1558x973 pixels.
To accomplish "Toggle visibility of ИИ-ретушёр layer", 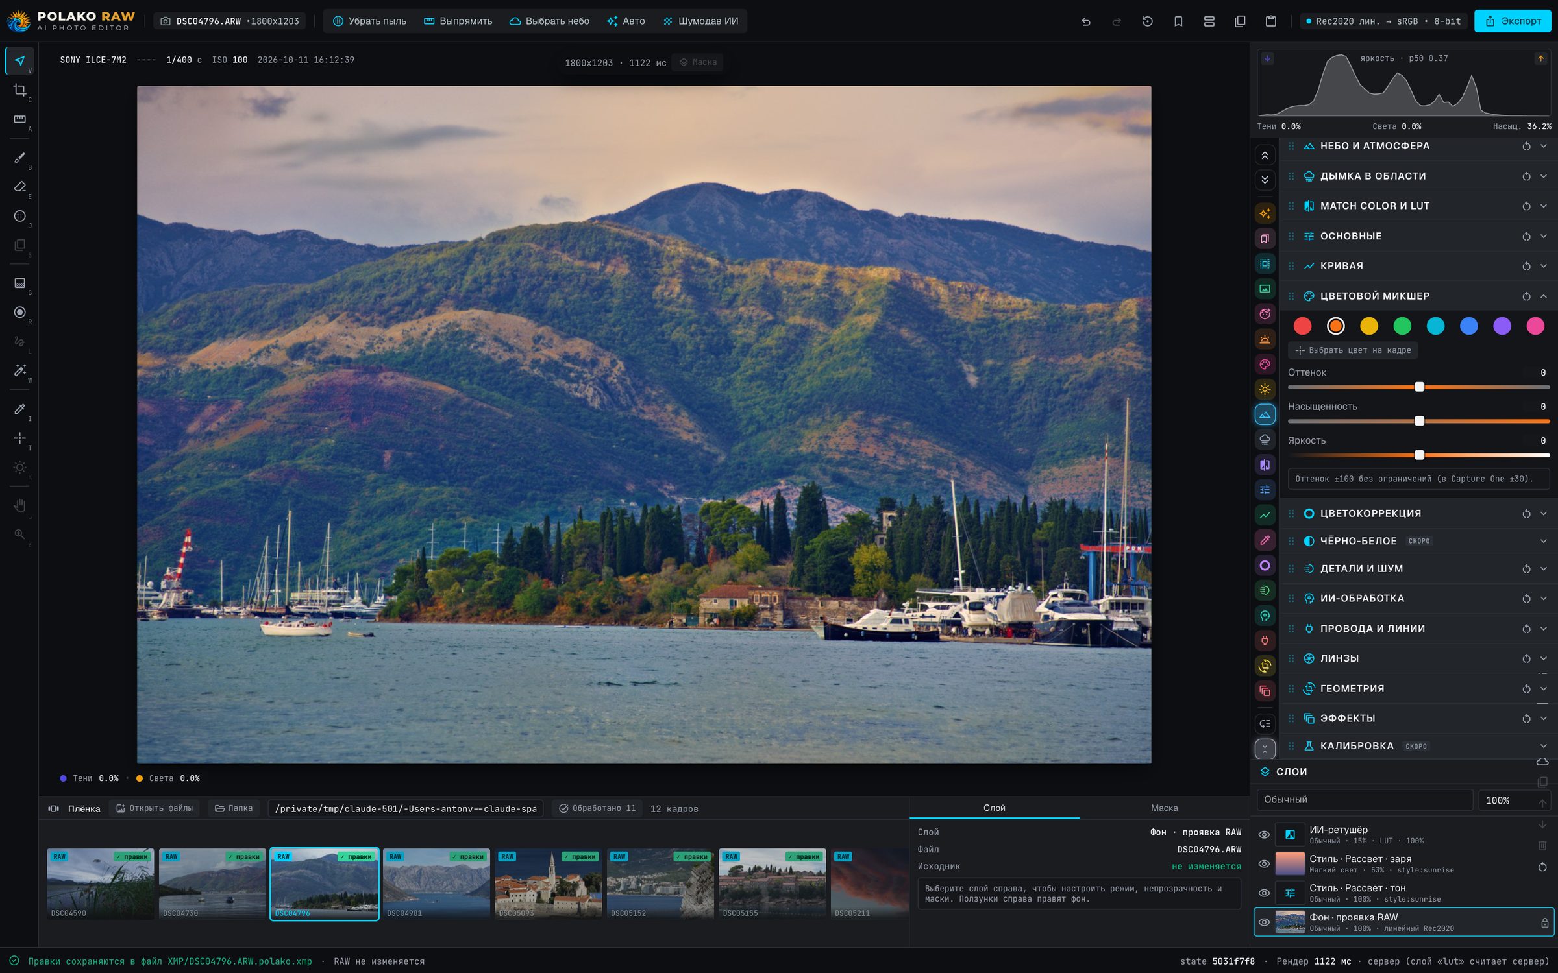I will (x=1264, y=835).
